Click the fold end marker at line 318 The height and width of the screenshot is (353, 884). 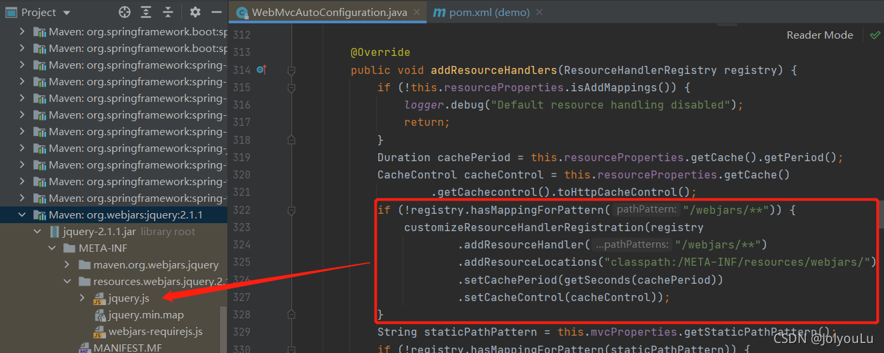click(x=291, y=140)
